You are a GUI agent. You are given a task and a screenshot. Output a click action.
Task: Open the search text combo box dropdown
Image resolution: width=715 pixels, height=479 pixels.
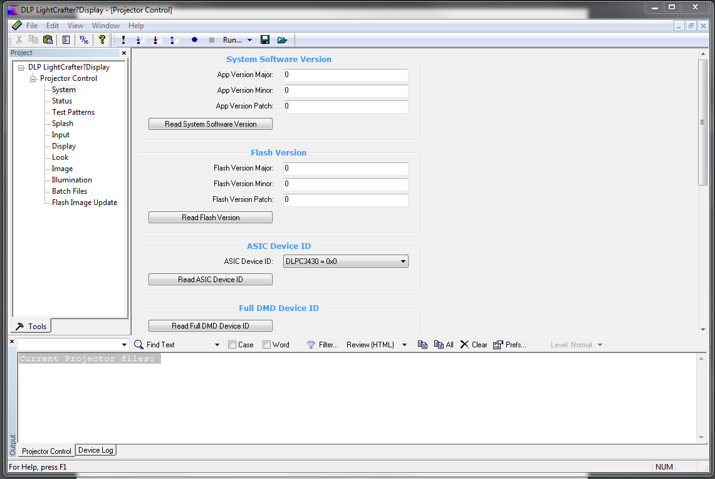(x=124, y=344)
